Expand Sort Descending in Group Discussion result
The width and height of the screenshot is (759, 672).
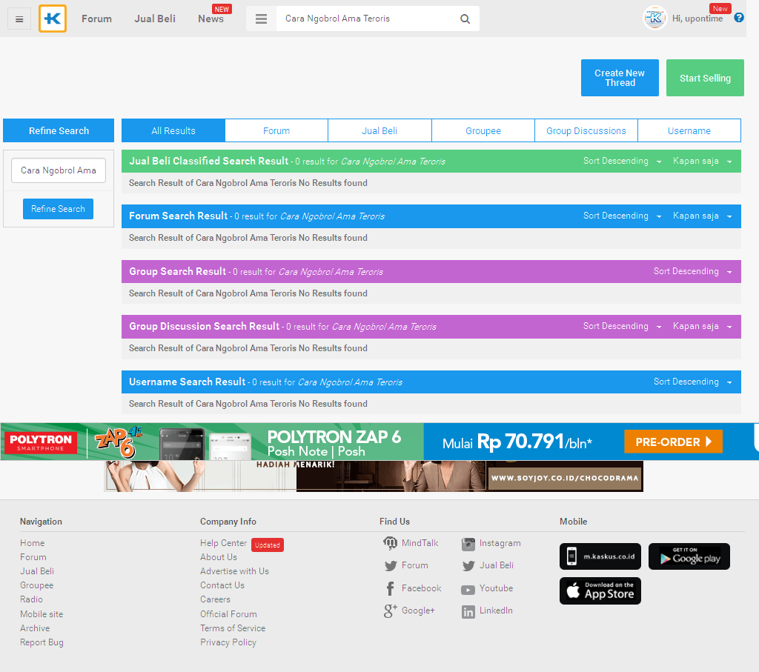622,326
